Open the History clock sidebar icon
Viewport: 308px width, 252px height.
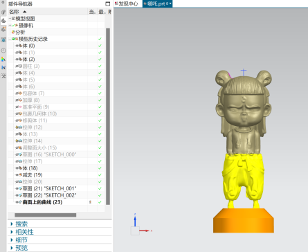(x=3, y=51)
